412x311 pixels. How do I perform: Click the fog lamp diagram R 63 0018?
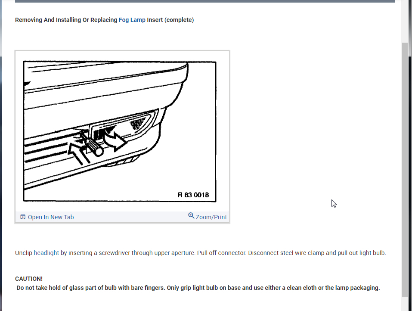click(x=120, y=131)
